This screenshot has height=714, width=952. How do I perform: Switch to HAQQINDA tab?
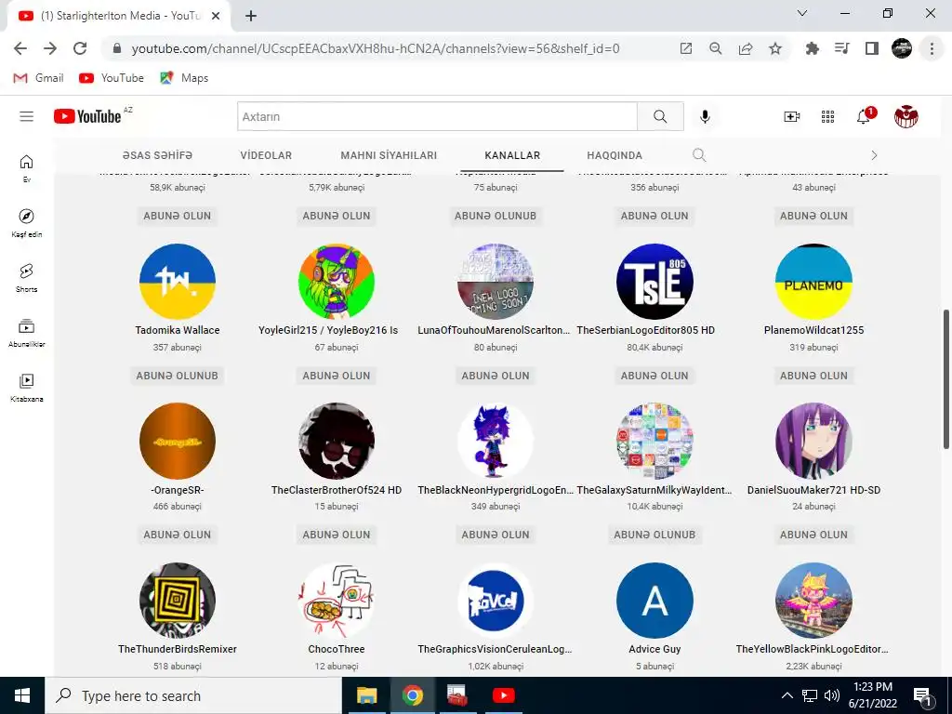[615, 155]
